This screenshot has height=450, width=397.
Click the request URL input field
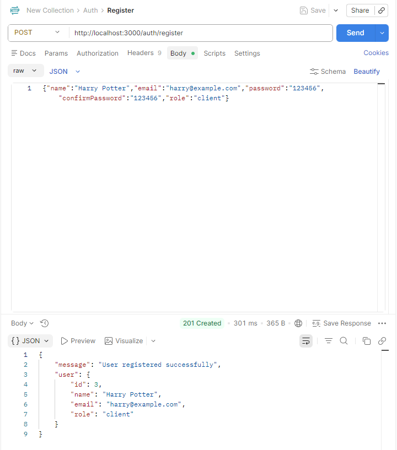click(x=201, y=33)
